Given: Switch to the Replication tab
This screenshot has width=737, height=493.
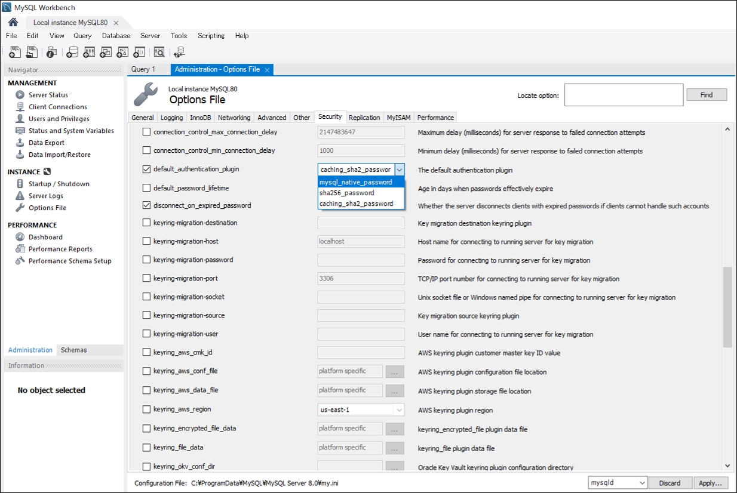Looking at the screenshot, I should tap(364, 118).
